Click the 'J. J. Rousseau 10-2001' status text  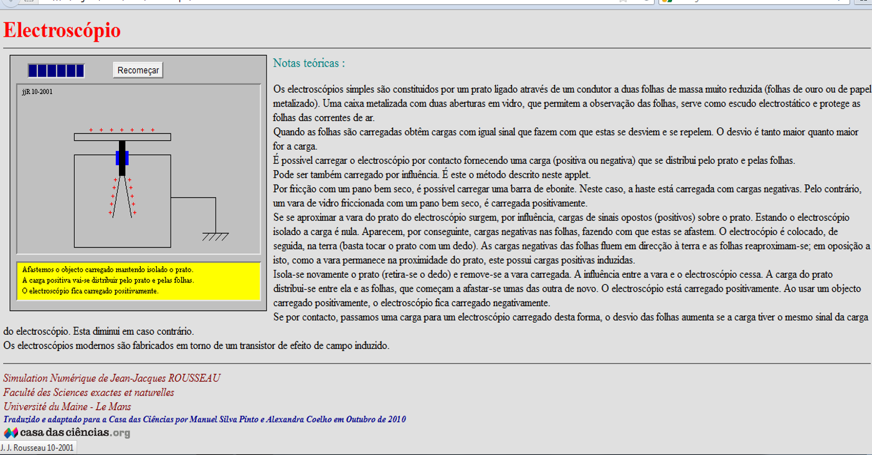pos(38,448)
